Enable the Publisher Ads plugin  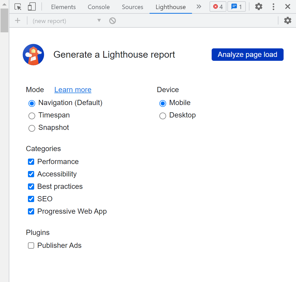(x=31, y=246)
